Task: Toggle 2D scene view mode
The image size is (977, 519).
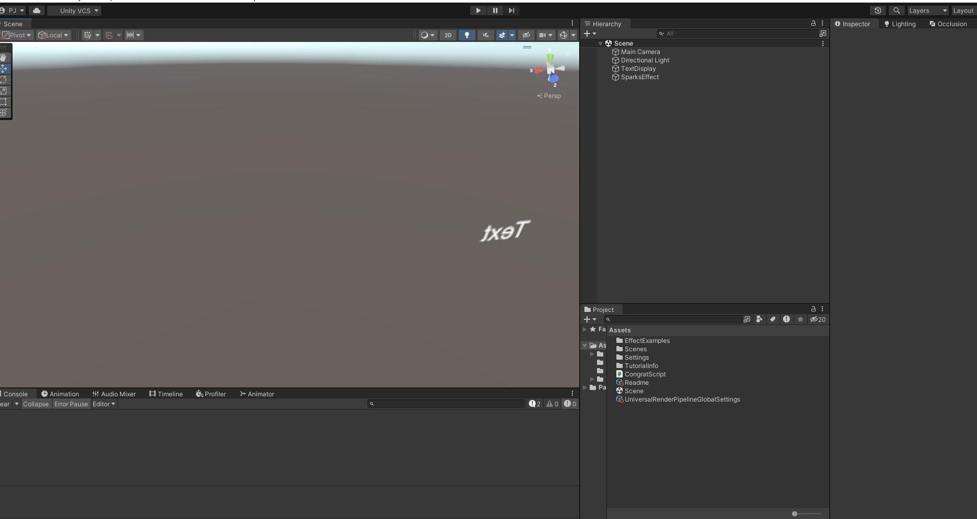Action: pyautogui.click(x=448, y=35)
